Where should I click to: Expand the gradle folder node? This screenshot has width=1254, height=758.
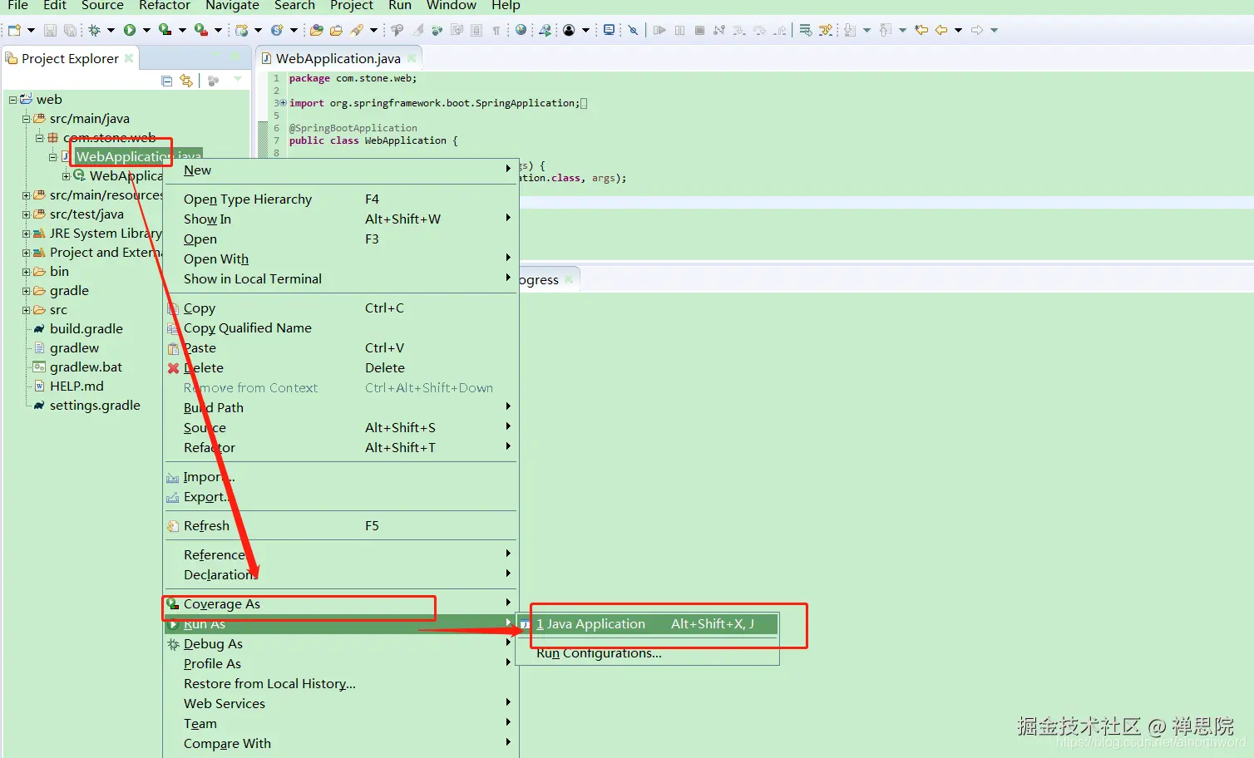pyautogui.click(x=26, y=291)
